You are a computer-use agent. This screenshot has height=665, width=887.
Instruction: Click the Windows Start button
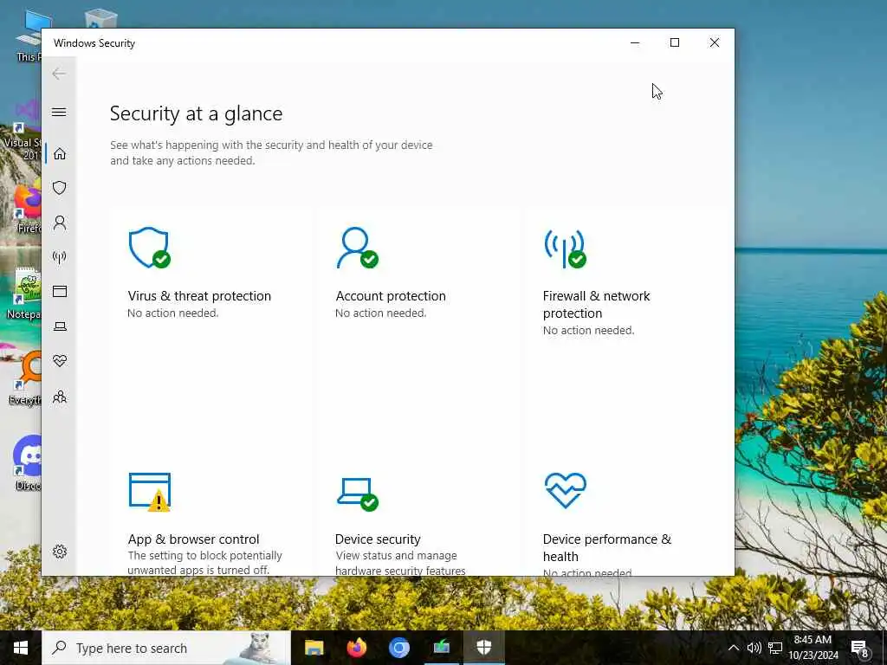tap(21, 648)
